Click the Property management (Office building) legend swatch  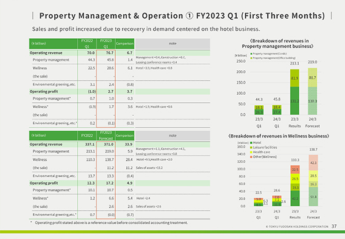pos(251,58)
